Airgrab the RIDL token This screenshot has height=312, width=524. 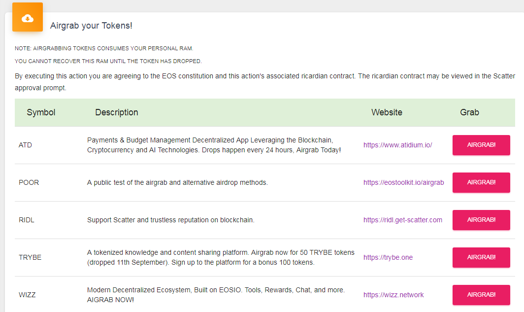point(481,220)
